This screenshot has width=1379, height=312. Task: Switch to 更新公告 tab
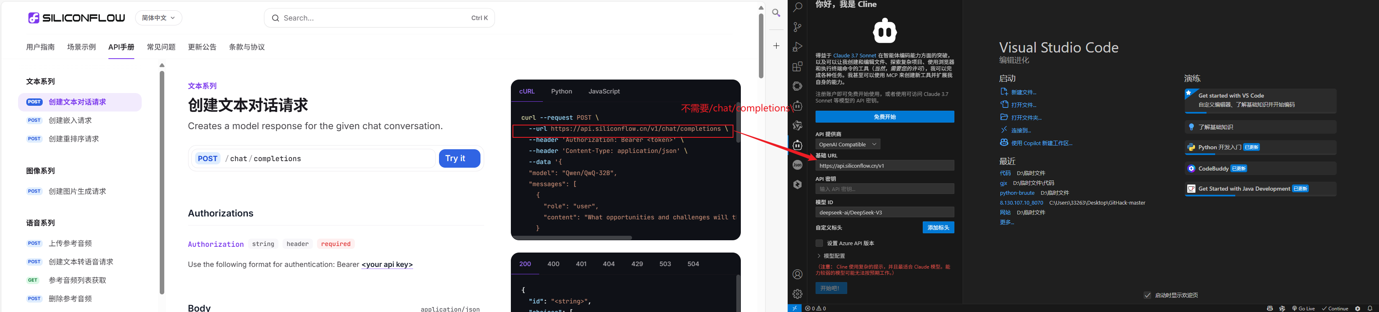point(202,47)
